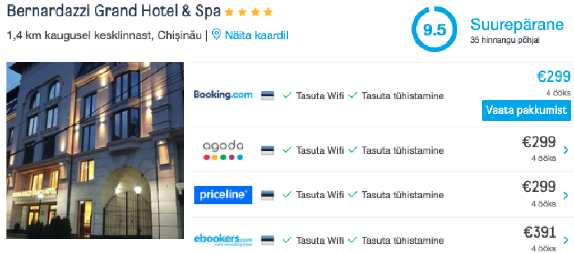Screen dimensions: 574x254
Task: Click the Priceline logo
Action: (x=223, y=195)
